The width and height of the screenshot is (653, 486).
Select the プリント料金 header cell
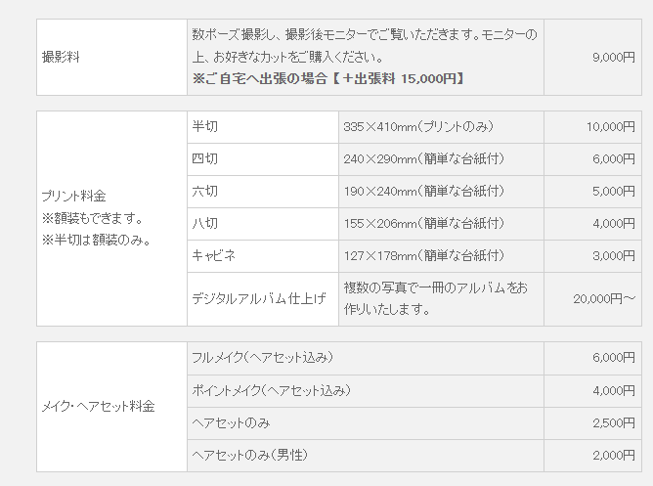111,219
